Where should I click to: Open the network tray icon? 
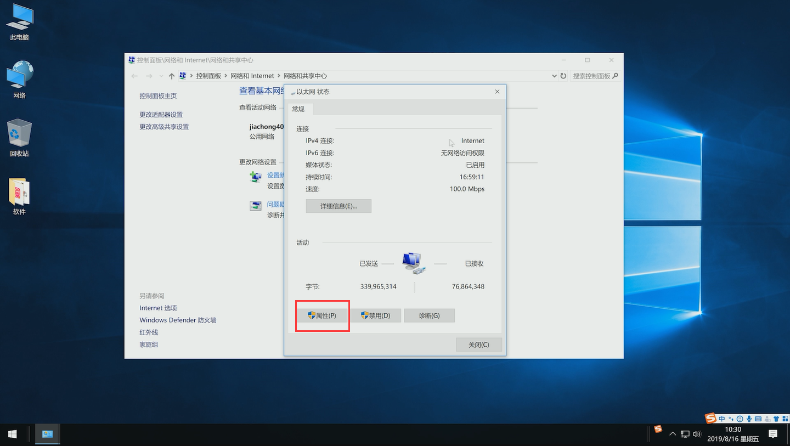pos(685,434)
